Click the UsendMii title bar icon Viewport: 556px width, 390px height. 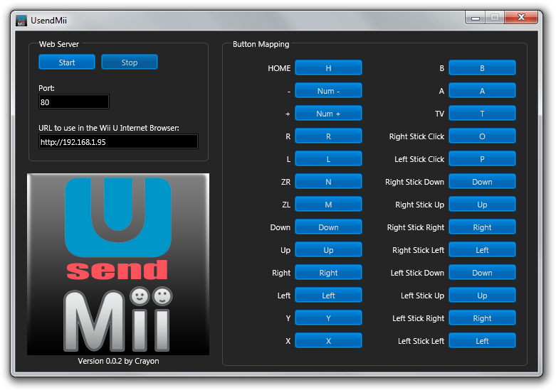[x=21, y=21]
